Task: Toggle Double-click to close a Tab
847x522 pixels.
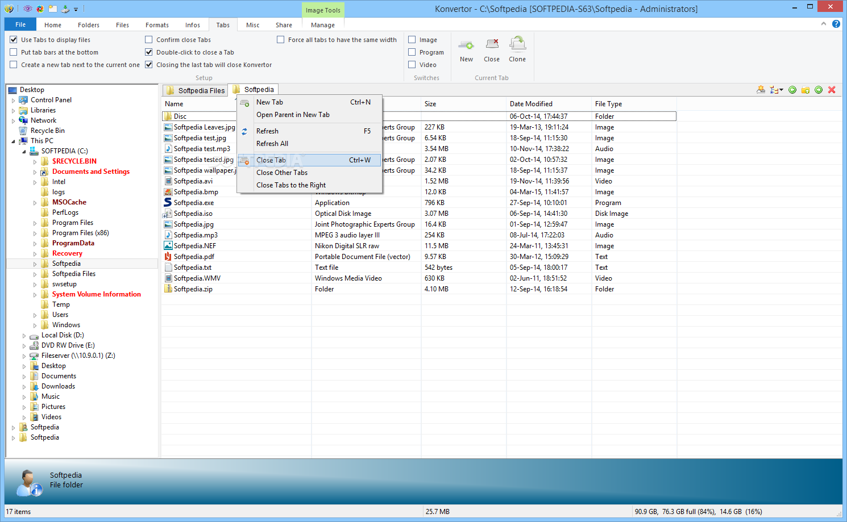Action: 149,52
